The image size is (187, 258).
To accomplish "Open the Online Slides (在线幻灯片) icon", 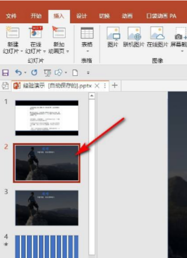I will pyautogui.click(x=35, y=32).
